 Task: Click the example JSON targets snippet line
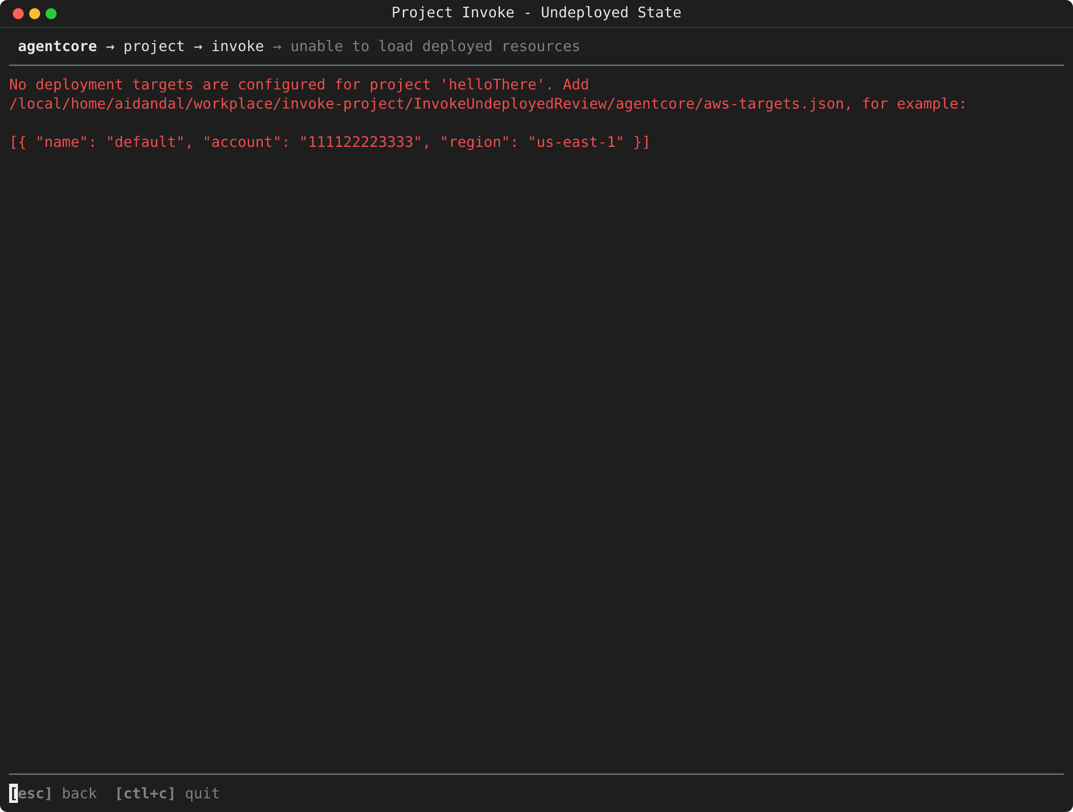coord(329,142)
